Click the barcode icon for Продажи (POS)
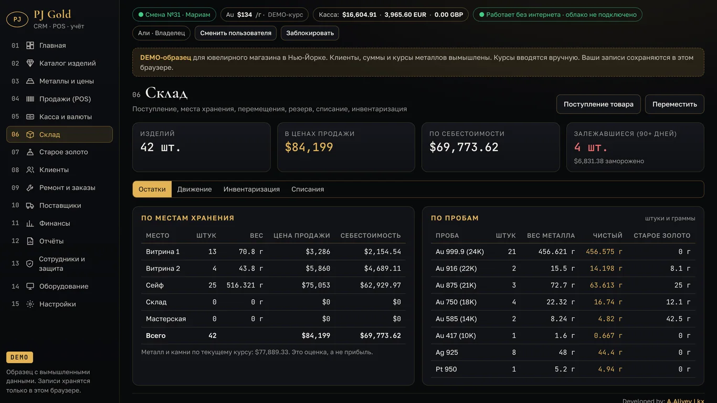This screenshot has height=403, width=717. [x=30, y=99]
